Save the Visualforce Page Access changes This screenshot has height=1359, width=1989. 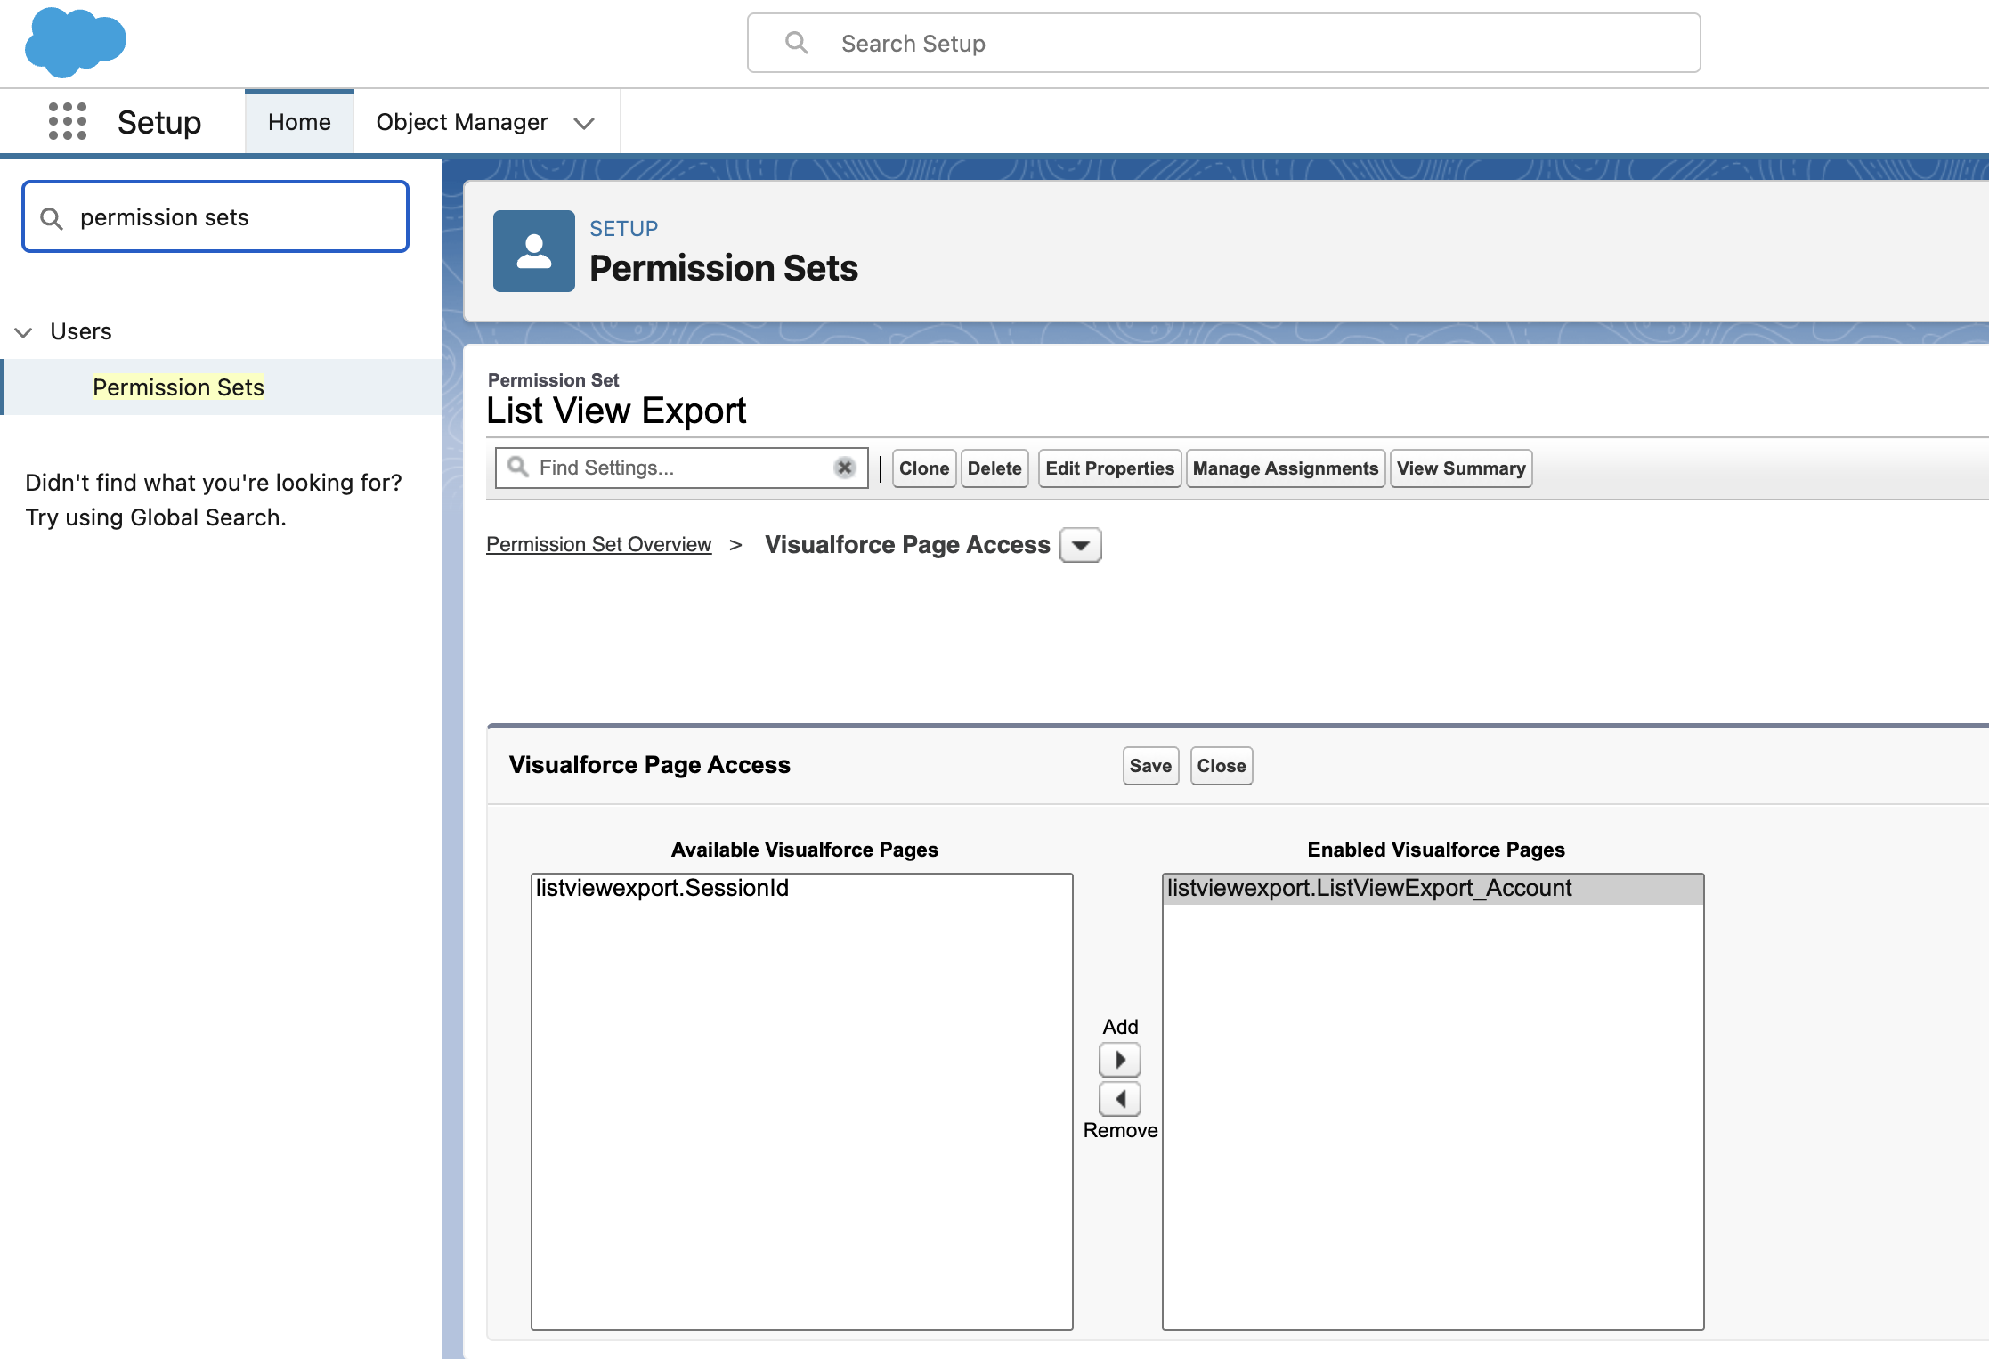(1150, 766)
